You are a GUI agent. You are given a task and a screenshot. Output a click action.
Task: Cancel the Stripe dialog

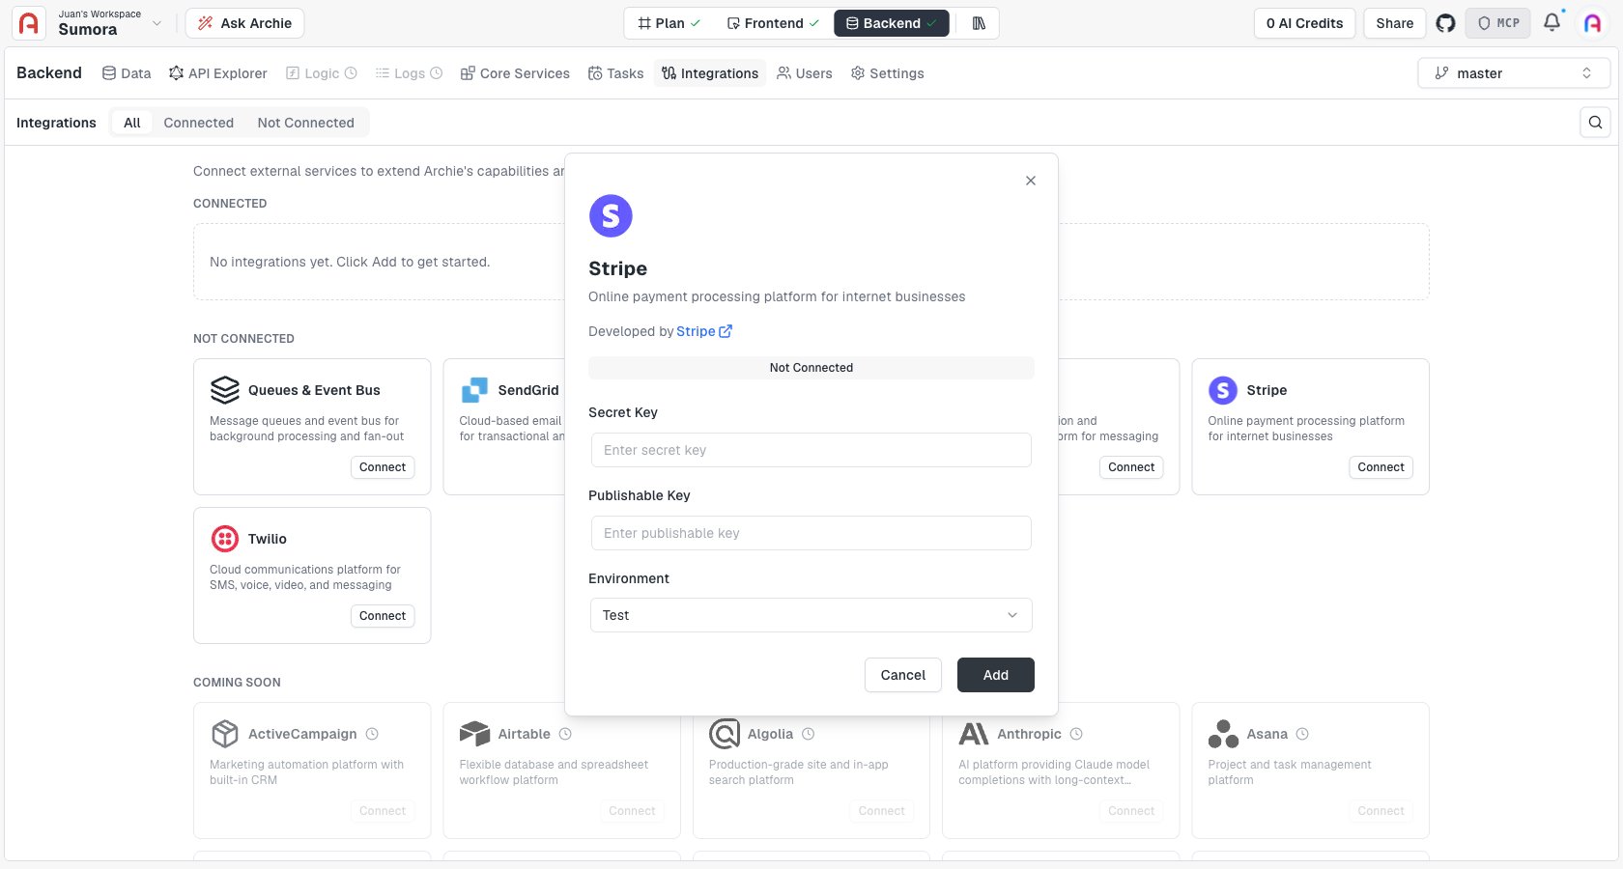(x=903, y=675)
